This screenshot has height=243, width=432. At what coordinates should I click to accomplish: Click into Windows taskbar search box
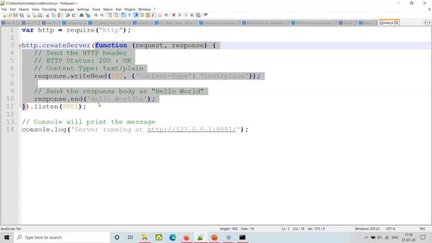click(62, 237)
